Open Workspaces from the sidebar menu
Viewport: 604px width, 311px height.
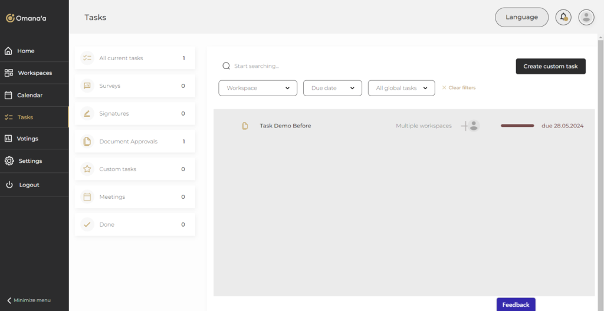pyautogui.click(x=35, y=73)
